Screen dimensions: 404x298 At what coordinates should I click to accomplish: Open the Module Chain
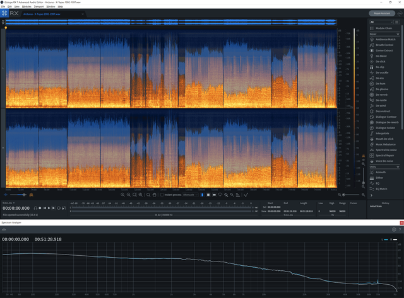(381, 28)
